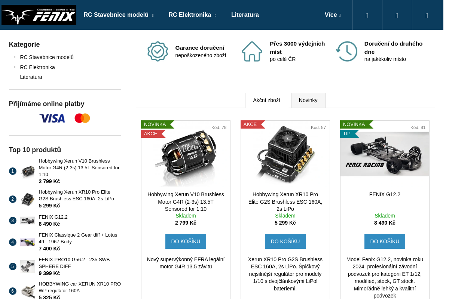
Task: Click the Mastercard payment logo
Action: [x=82, y=118]
